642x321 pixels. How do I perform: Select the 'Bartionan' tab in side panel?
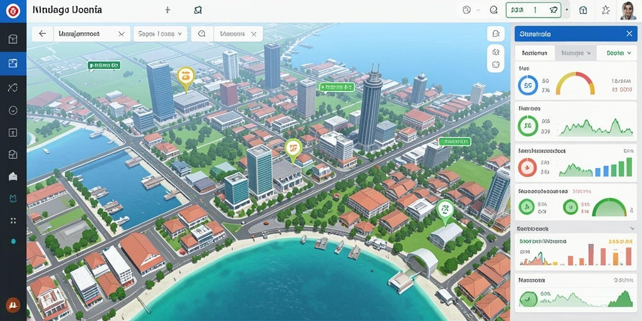pos(535,53)
